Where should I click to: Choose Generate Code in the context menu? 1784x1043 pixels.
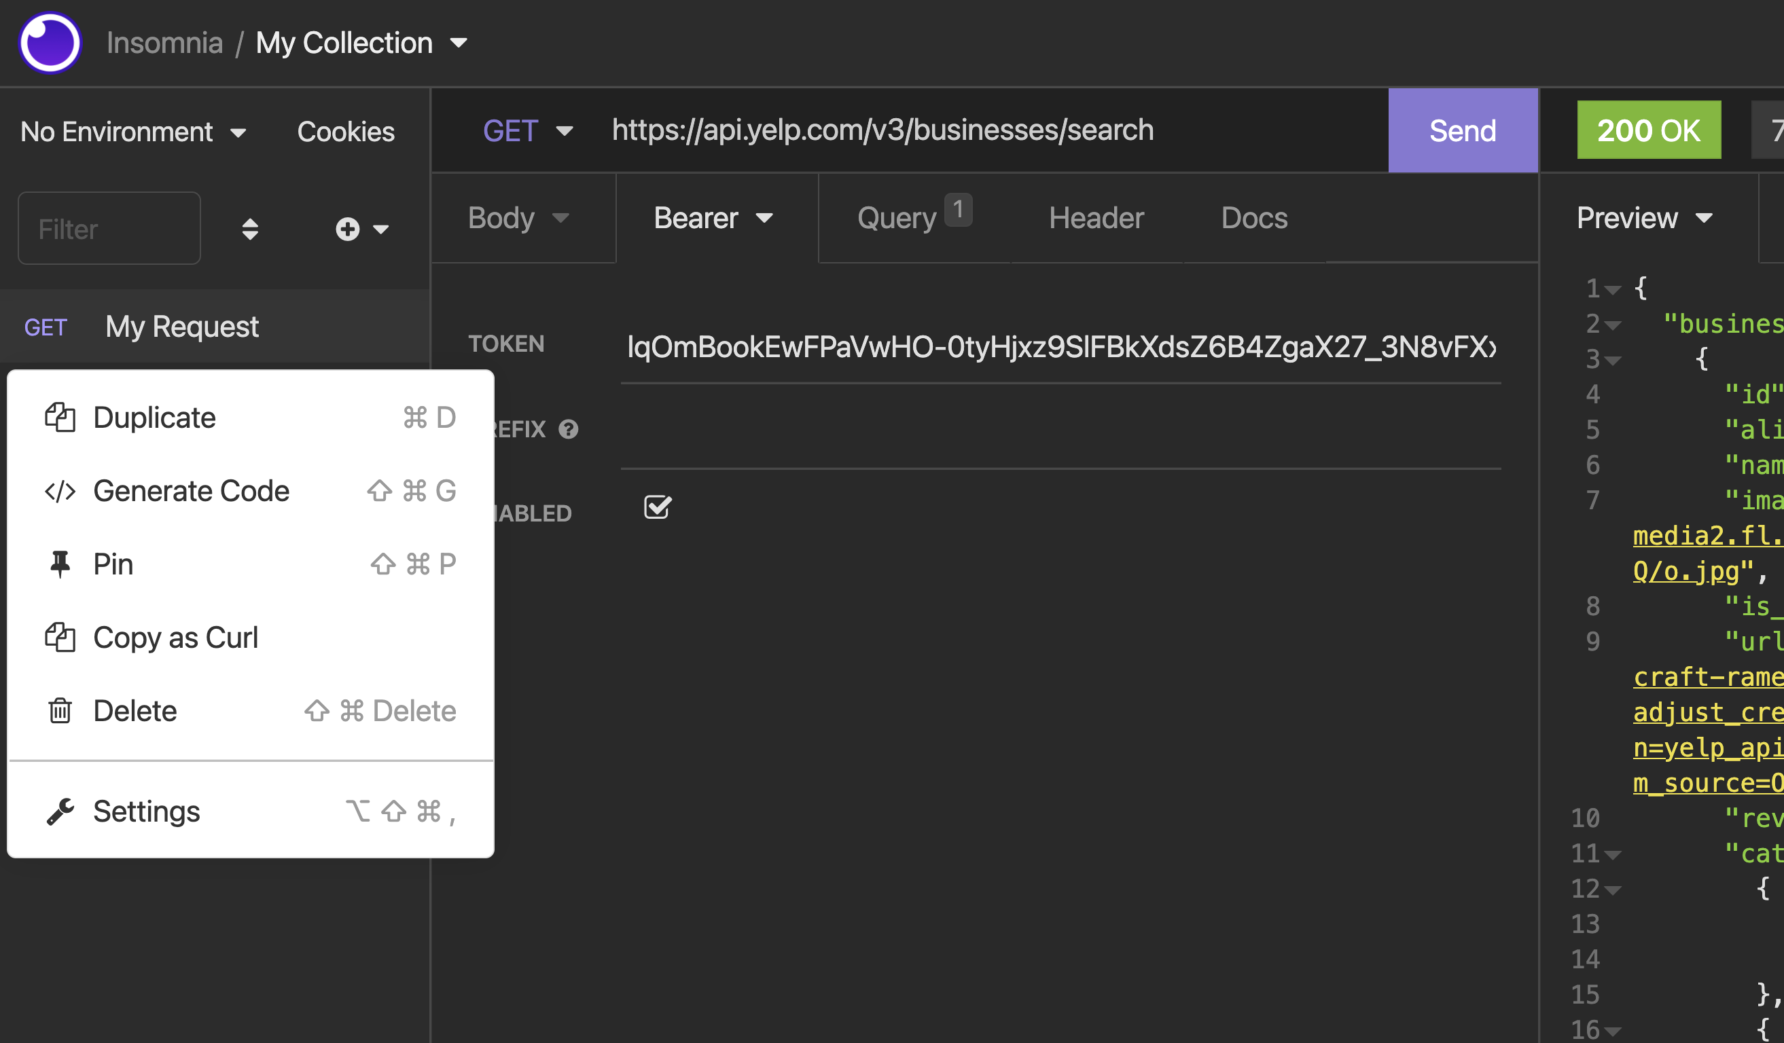point(251,491)
